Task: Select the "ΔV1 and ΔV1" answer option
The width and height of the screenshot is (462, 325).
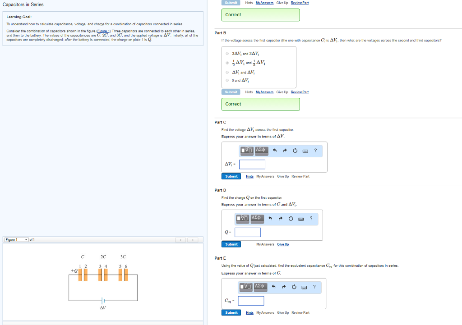Action: [x=226, y=72]
